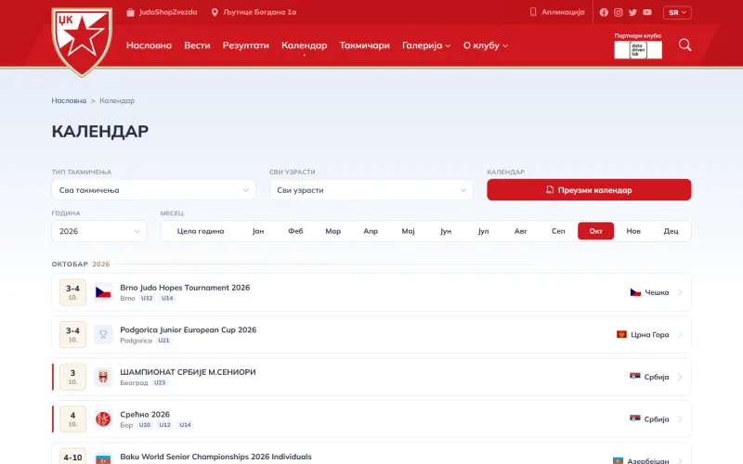The width and height of the screenshot is (743, 464).
Task: Open the Facebook social icon
Action: (604, 12)
